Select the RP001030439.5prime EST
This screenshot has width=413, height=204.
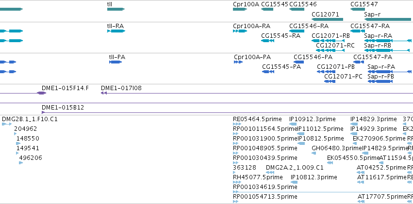click(x=236, y=163)
